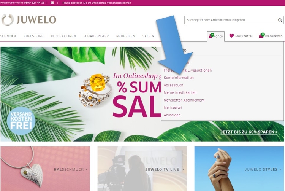Open the Halsschmuck category tile
285x191 pixels.
[45, 169]
